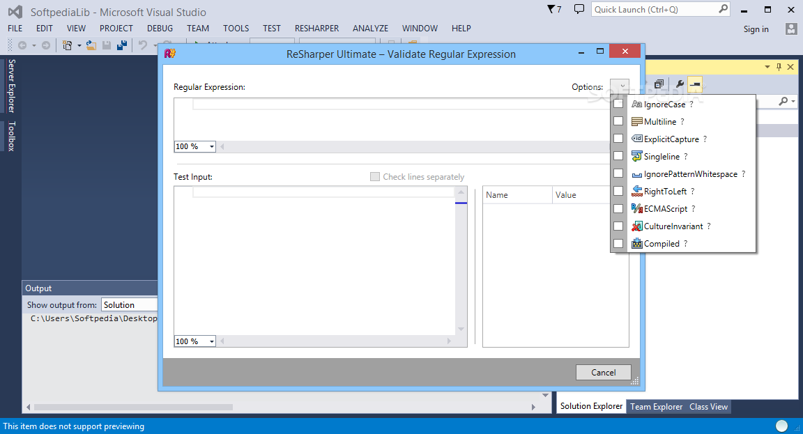Click the IgnoreCase option icon
The image size is (803, 434).
[636, 104]
